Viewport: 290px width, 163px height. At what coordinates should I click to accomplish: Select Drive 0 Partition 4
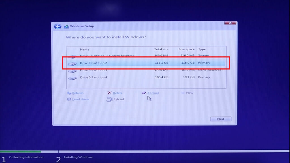click(127, 78)
